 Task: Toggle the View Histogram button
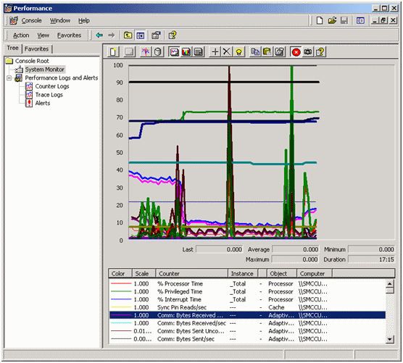coord(186,52)
